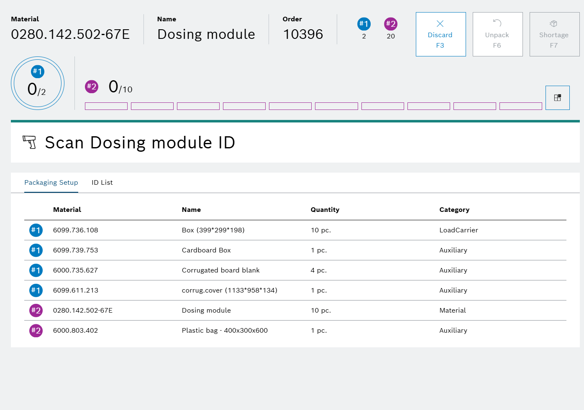584x410 pixels.
Task: Click the #2 badge beside Dosing module row
Action: [x=36, y=311]
